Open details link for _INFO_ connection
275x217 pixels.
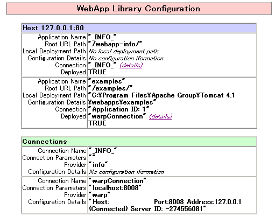click(131, 65)
